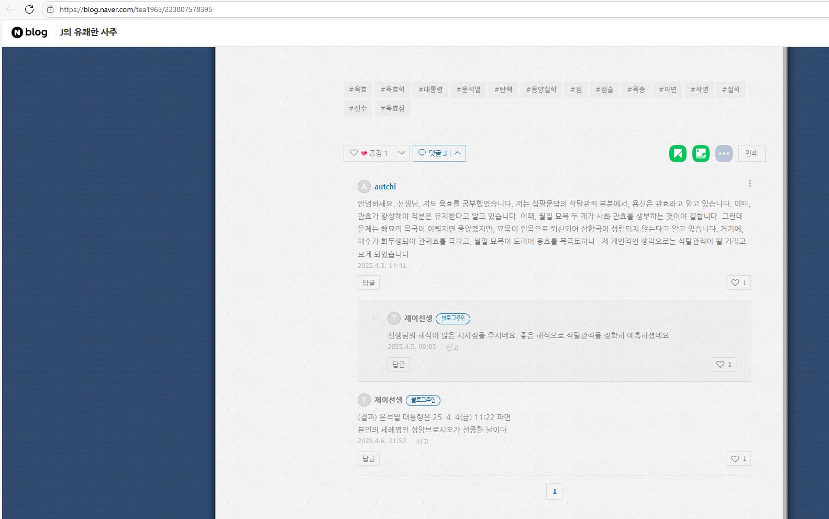Select the #윤석열 hashtag

(x=468, y=89)
